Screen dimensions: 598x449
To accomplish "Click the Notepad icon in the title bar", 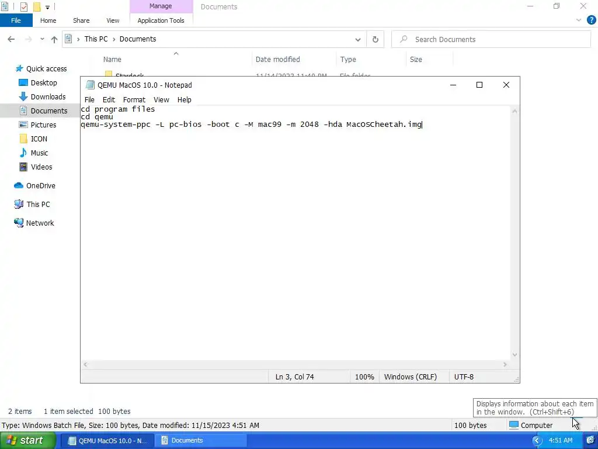I will pyautogui.click(x=90, y=85).
